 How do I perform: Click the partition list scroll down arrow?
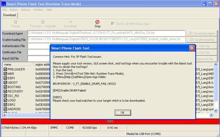click(216, 111)
